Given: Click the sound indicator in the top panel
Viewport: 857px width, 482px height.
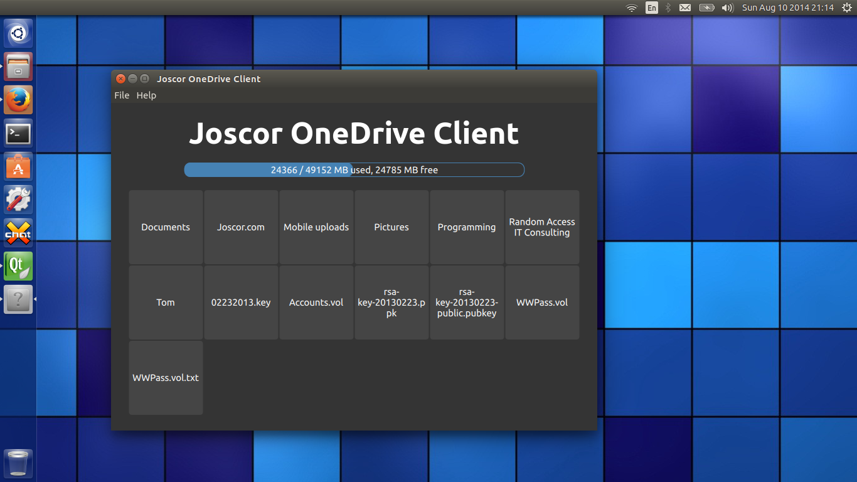Looking at the screenshot, I should pyautogui.click(x=727, y=8).
